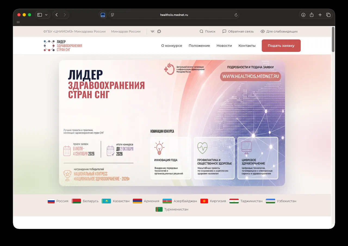The height and width of the screenshot is (246, 348).
Task: Click the Подать заявку button
Action: pyautogui.click(x=281, y=46)
